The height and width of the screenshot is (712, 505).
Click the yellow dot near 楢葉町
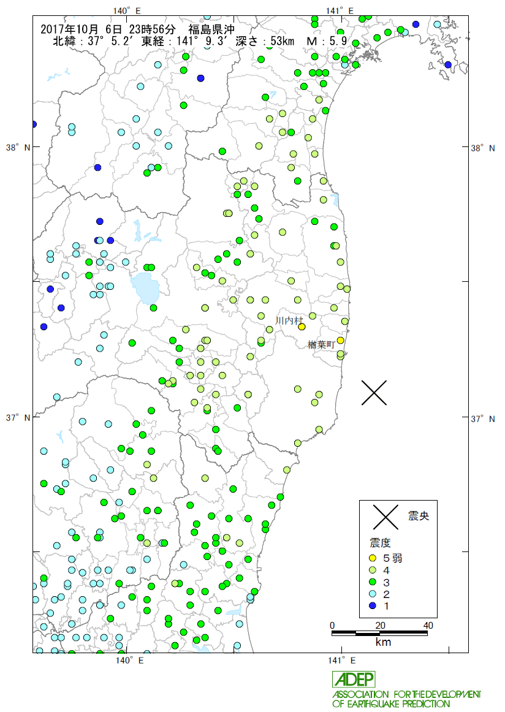(x=340, y=341)
